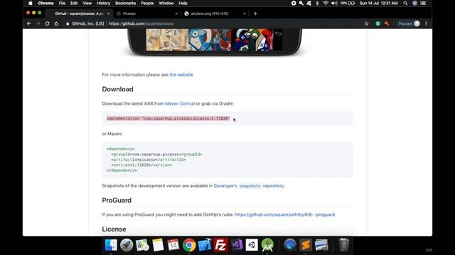Open Paused profile button

409,23
